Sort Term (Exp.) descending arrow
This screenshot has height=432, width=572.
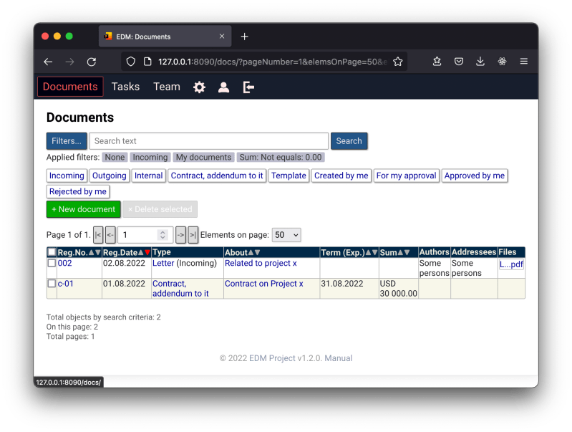374,252
